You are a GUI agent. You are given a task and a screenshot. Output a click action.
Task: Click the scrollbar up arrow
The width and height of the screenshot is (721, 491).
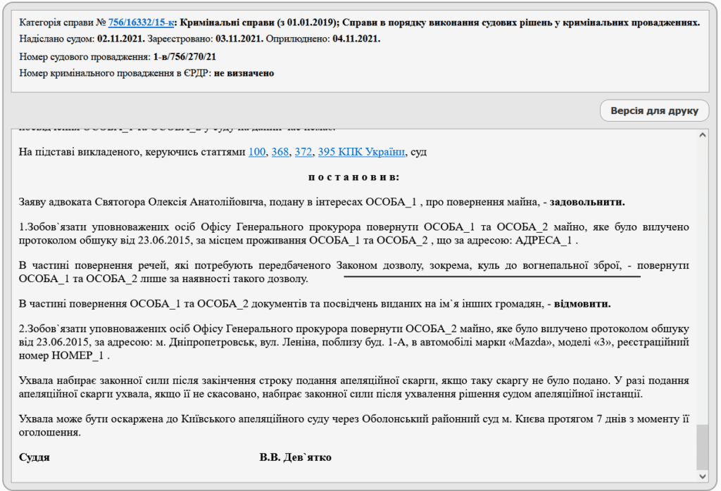pos(702,135)
